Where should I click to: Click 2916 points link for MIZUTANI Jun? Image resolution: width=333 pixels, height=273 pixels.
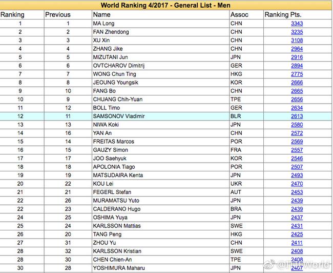click(x=297, y=57)
